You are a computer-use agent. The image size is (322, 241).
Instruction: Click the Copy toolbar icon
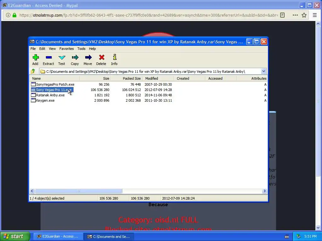(75, 57)
